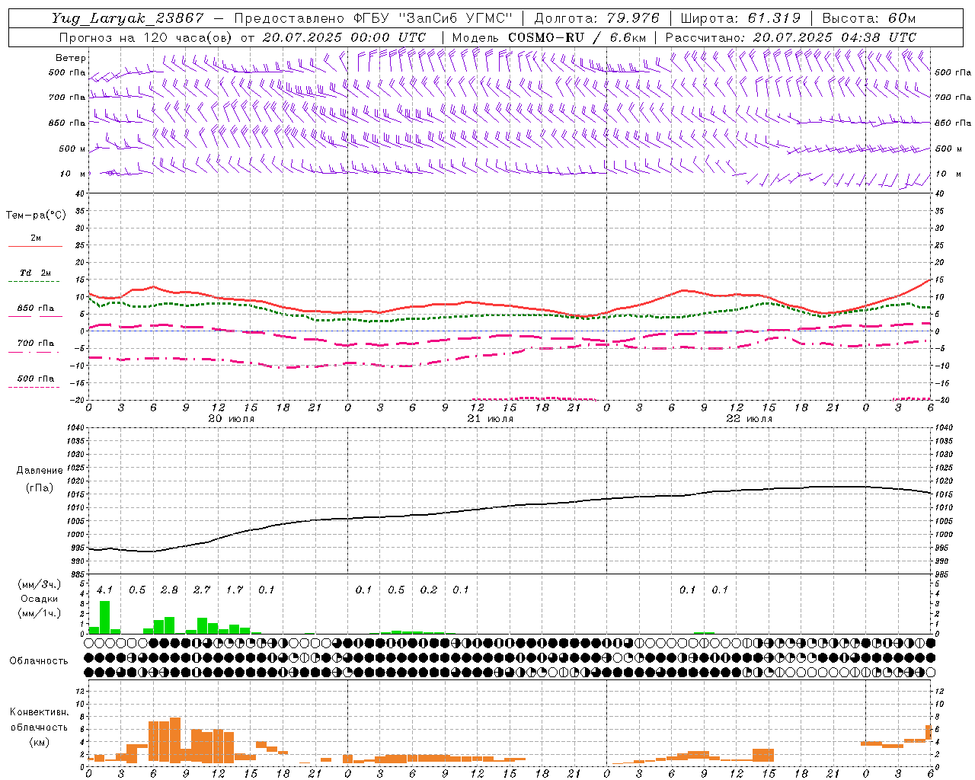Select the forecast start 20.07.2025 00:00 UTC
The image size is (975, 780).
pyautogui.click(x=344, y=37)
